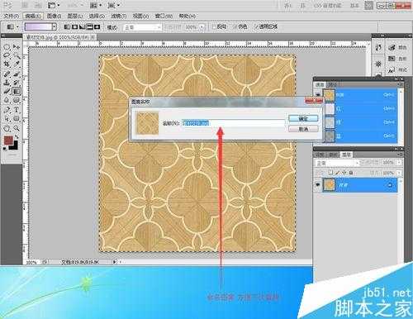Select the Dodge tool
The image size is (413, 319).
point(17,100)
